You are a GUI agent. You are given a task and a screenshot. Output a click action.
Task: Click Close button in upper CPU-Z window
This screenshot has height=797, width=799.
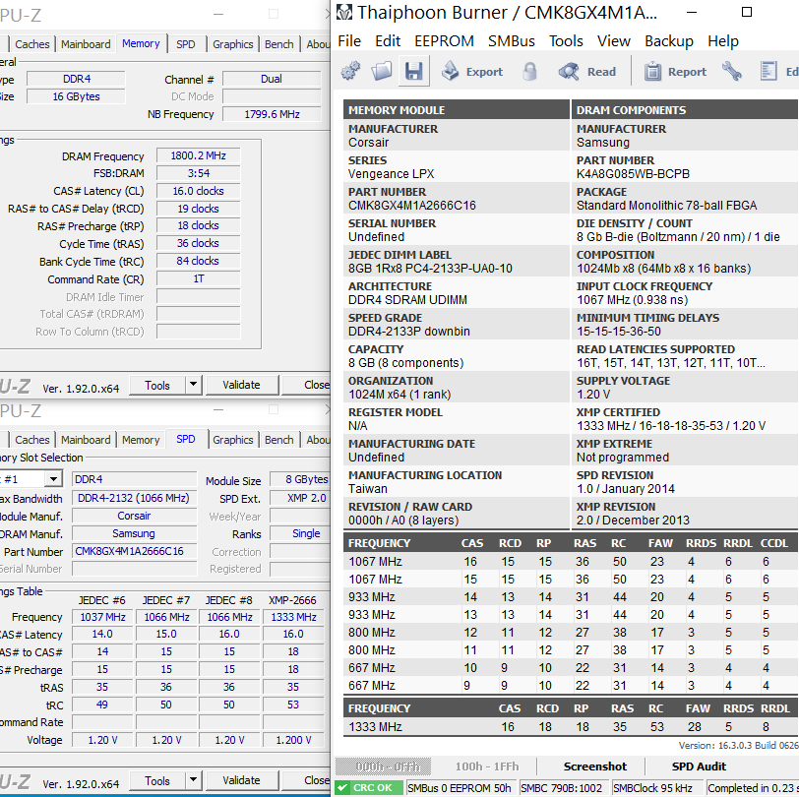pyautogui.click(x=307, y=385)
